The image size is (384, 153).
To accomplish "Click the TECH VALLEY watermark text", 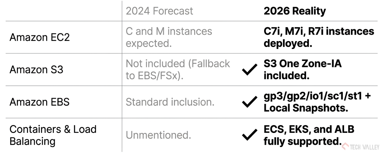I will (365, 147).
